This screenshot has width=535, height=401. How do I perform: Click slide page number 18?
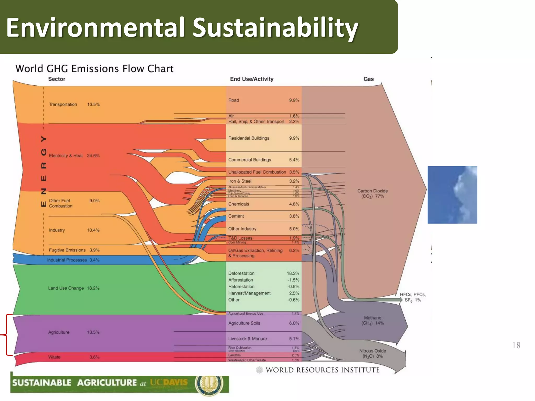pyautogui.click(x=516, y=345)
